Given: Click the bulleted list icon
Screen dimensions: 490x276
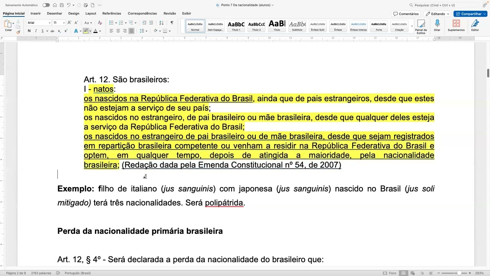Looking at the screenshot, I should coord(111,23).
